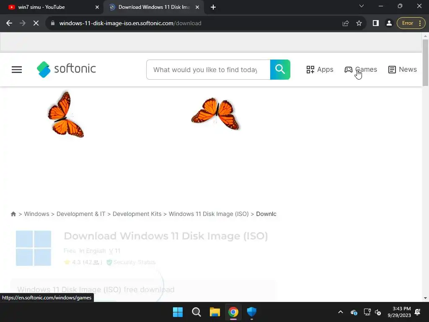The height and width of the screenshot is (322, 429).
Task: Open the Windows Start menu
Action: pos(178,312)
